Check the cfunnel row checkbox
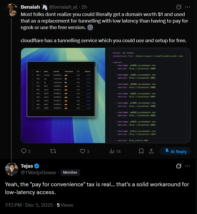Screen dimensions: 197x214 click(33, 75)
